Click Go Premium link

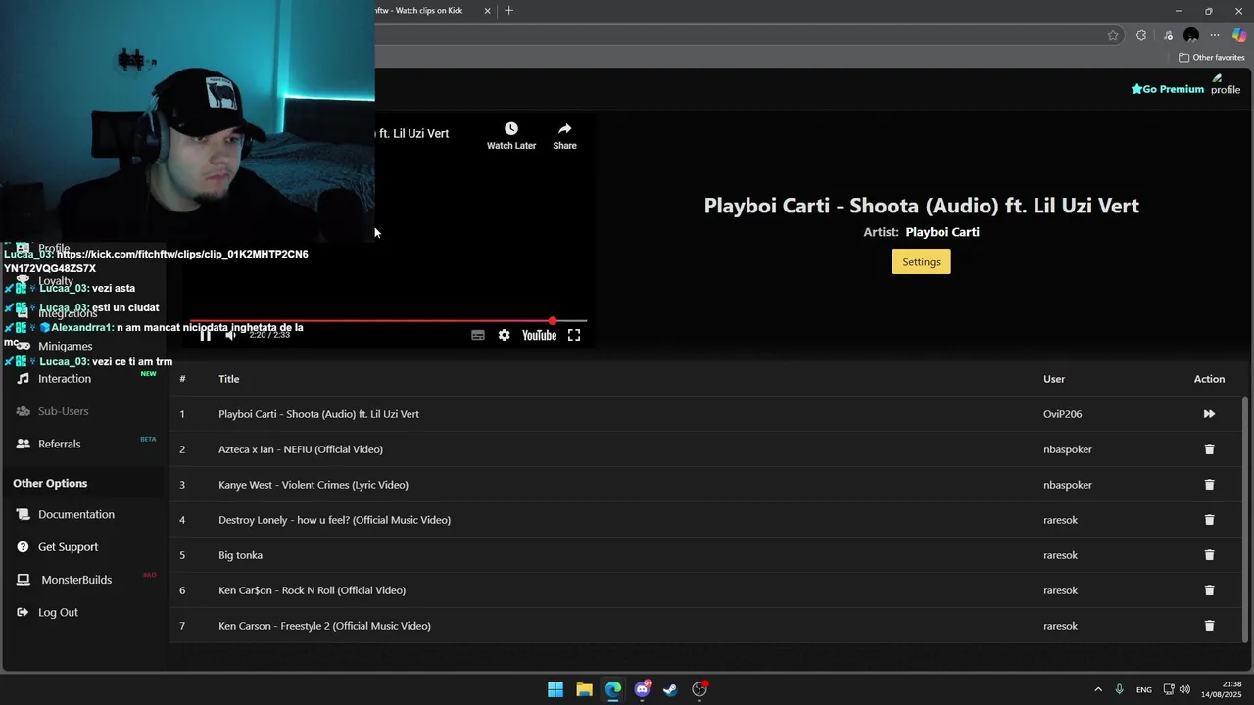pyautogui.click(x=1168, y=89)
